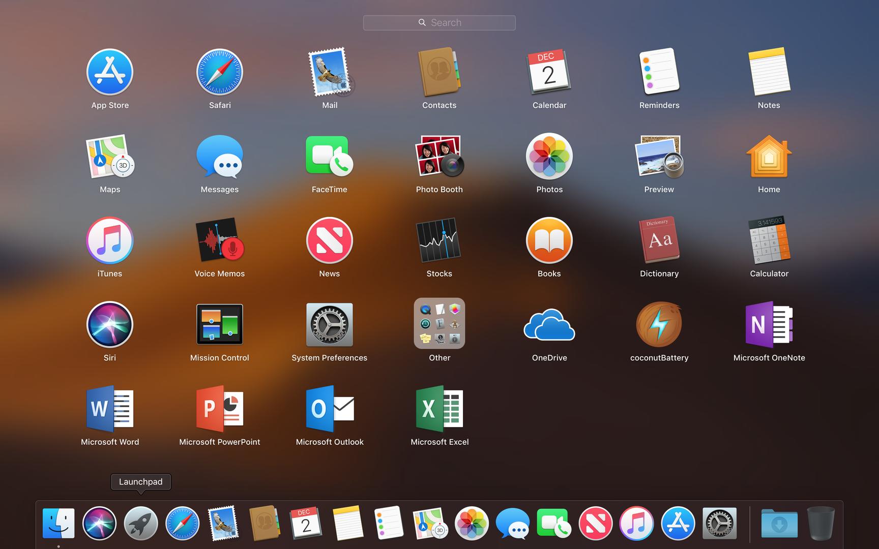Open Microsoft Excel
879x549 pixels.
(x=439, y=409)
